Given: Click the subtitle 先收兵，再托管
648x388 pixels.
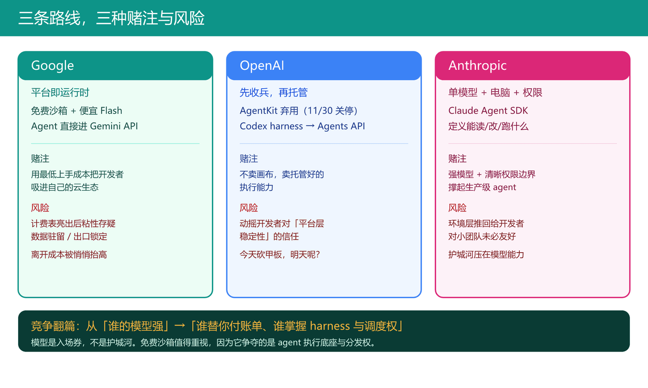Looking at the screenshot, I should 274,92.
